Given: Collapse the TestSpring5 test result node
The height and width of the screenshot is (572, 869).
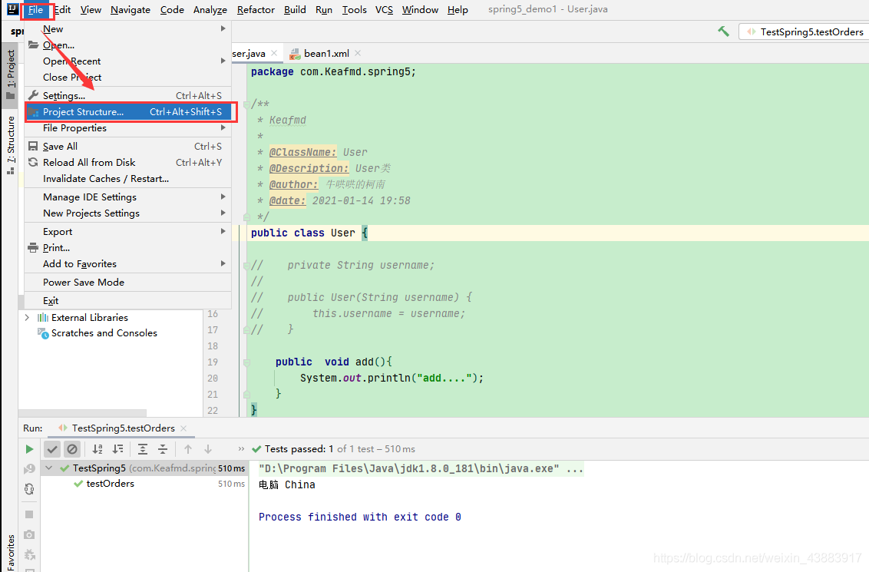Looking at the screenshot, I should 49,468.
